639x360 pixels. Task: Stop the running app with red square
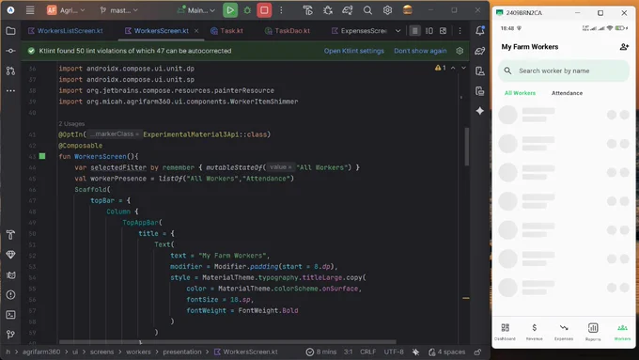[x=264, y=10]
